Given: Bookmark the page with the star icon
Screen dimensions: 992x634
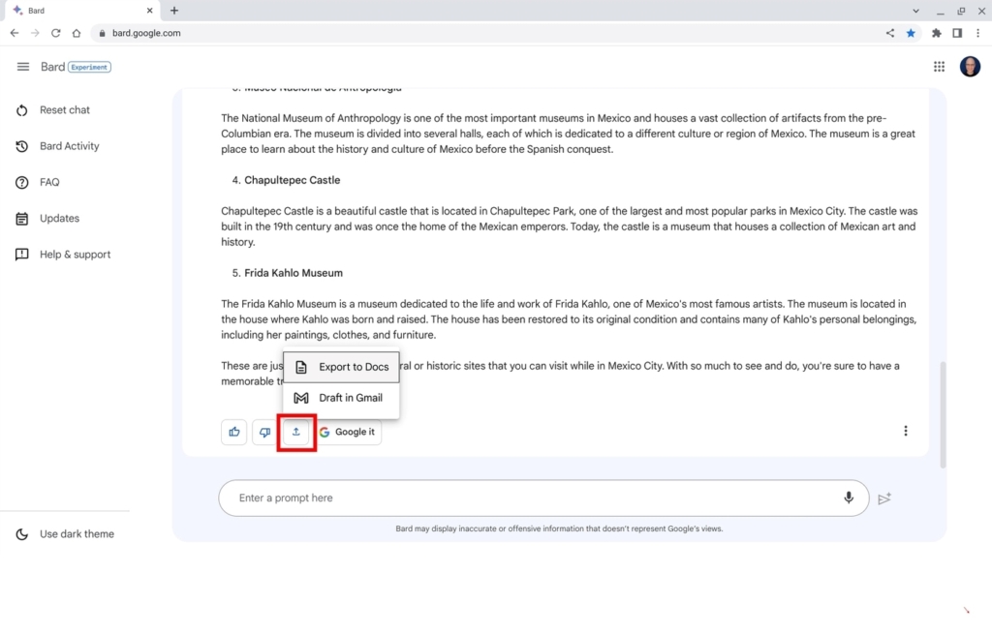Looking at the screenshot, I should click(911, 32).
